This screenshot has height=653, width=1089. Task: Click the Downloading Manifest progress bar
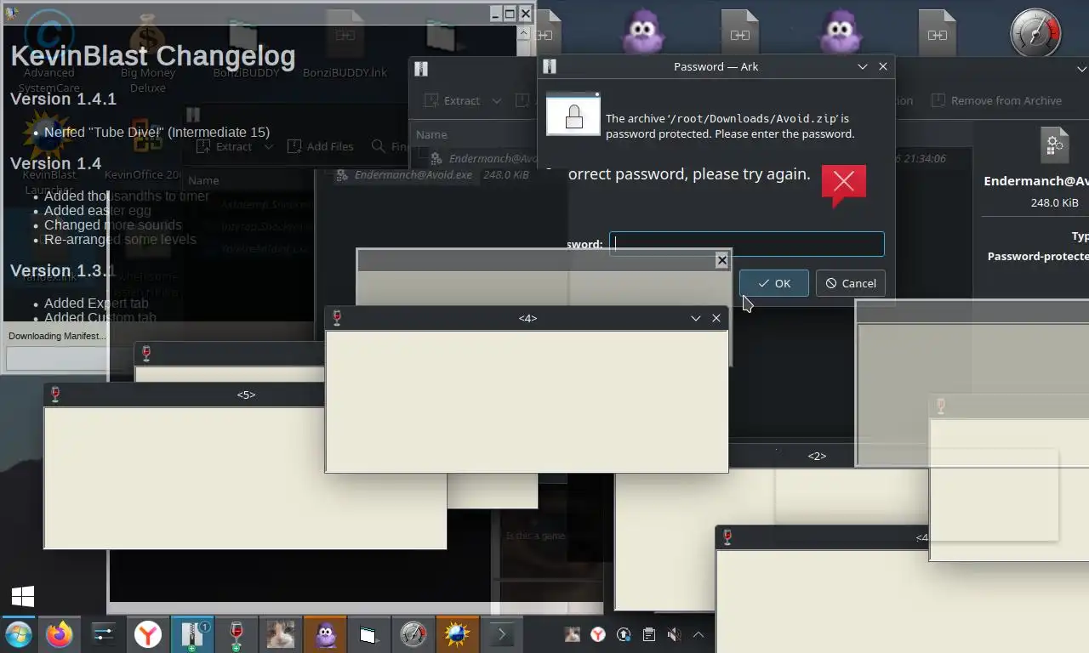click(x=56, y=359)
